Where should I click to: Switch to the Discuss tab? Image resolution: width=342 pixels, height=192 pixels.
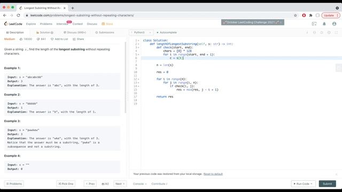tap(75, 33)
